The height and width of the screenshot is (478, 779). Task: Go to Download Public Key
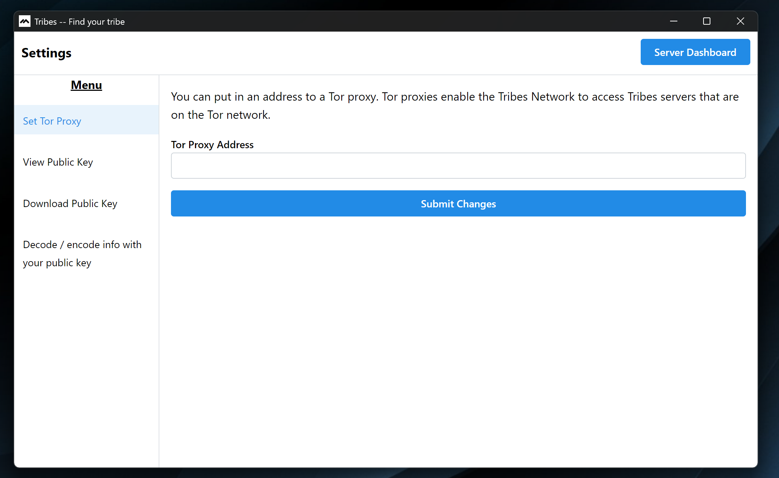(x=70, y=203)
